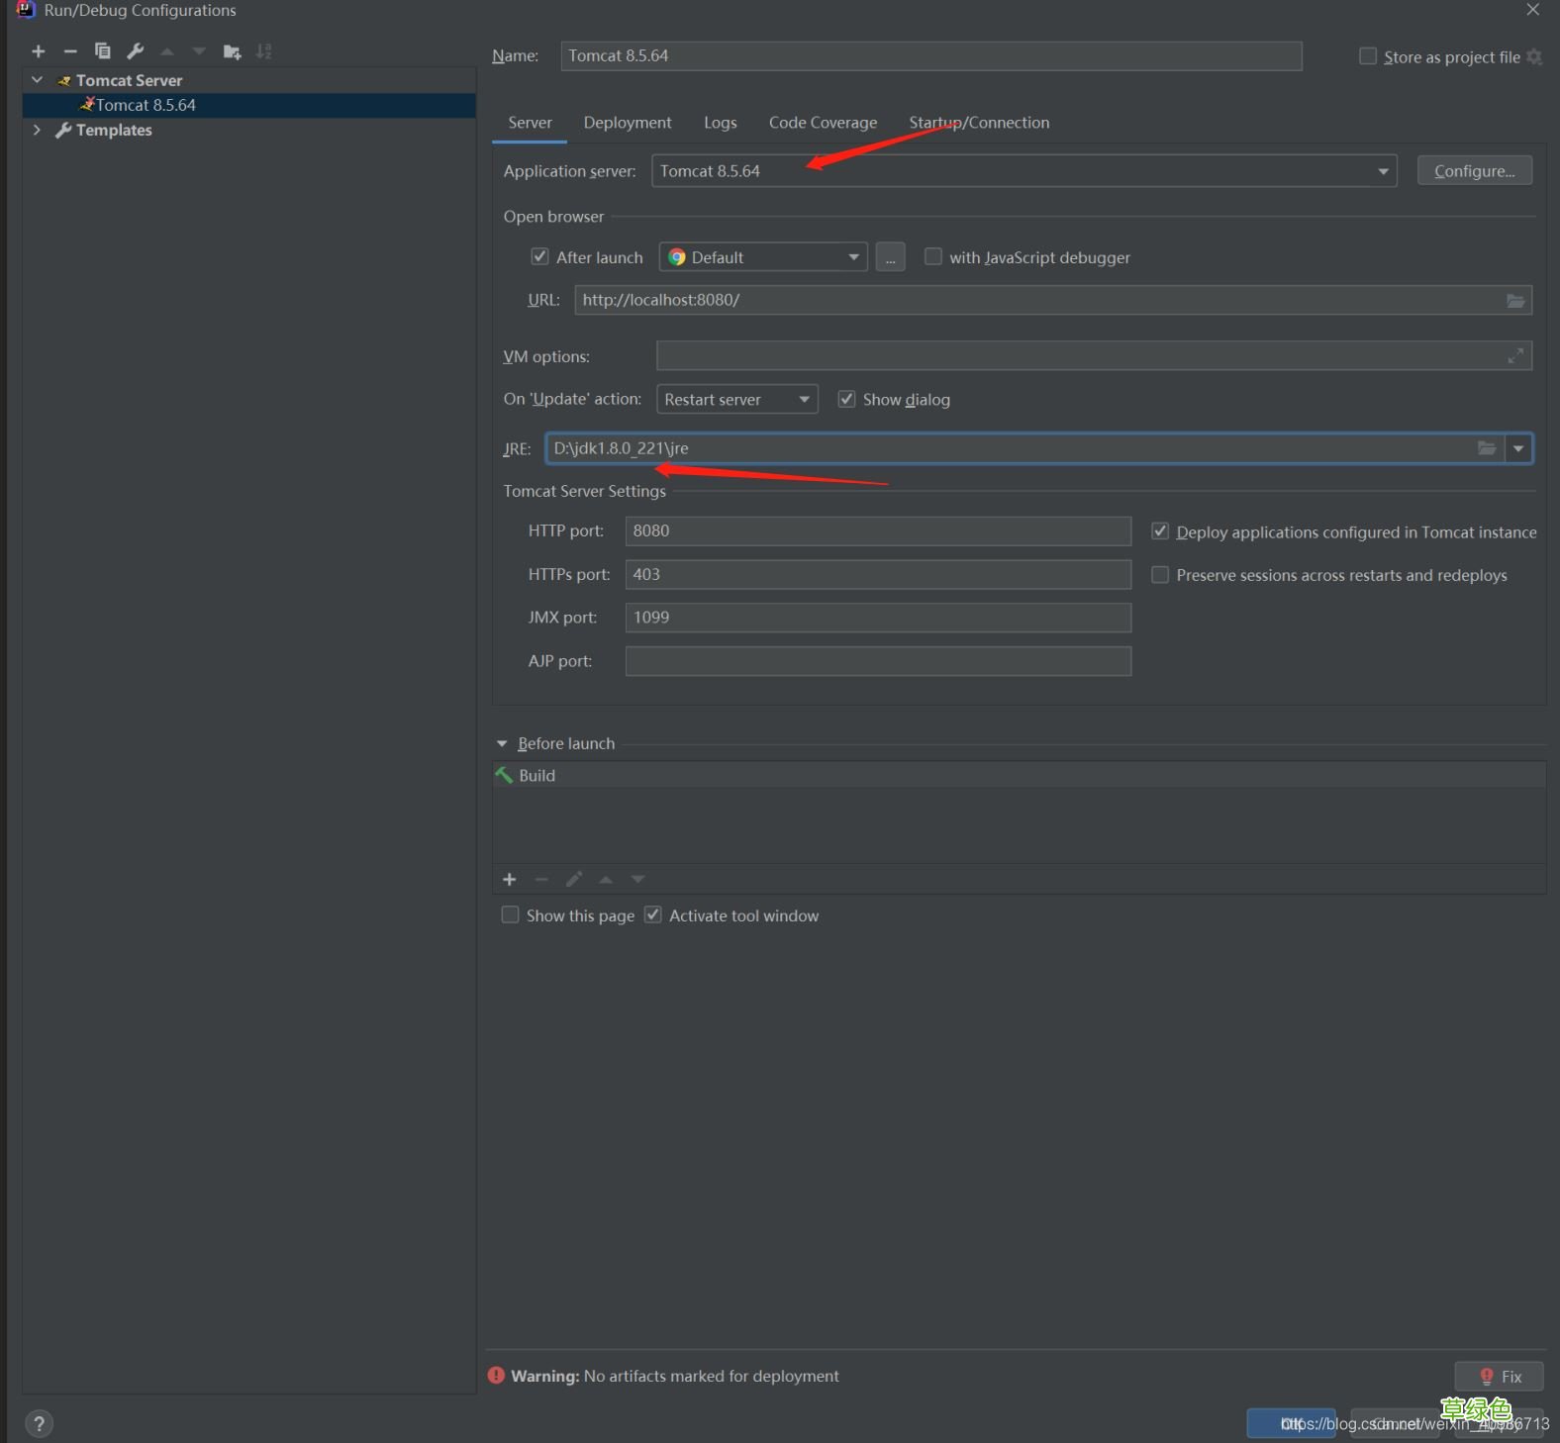This screenshot has width=1560, height=1443.
Task: Toggle Activate tool window checkbox
Action: click(x=652, y=915)
